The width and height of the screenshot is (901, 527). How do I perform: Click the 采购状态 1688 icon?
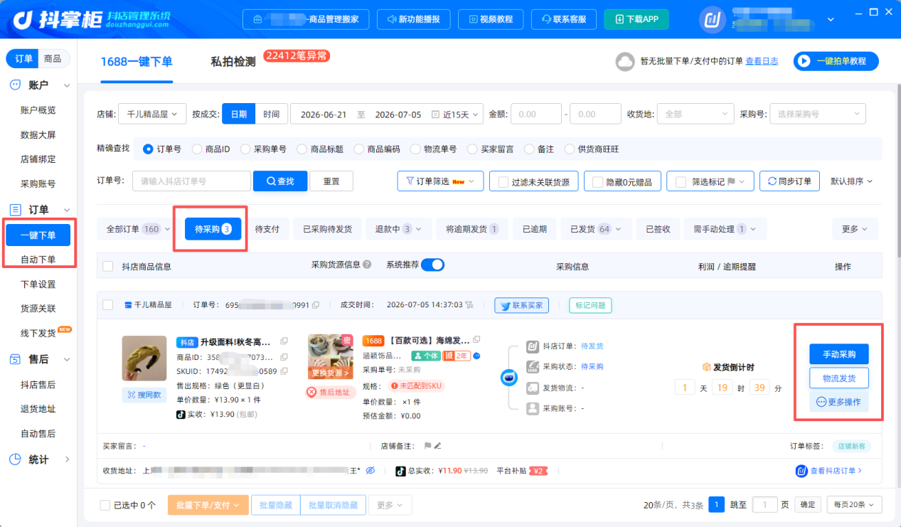pos(532,367)
